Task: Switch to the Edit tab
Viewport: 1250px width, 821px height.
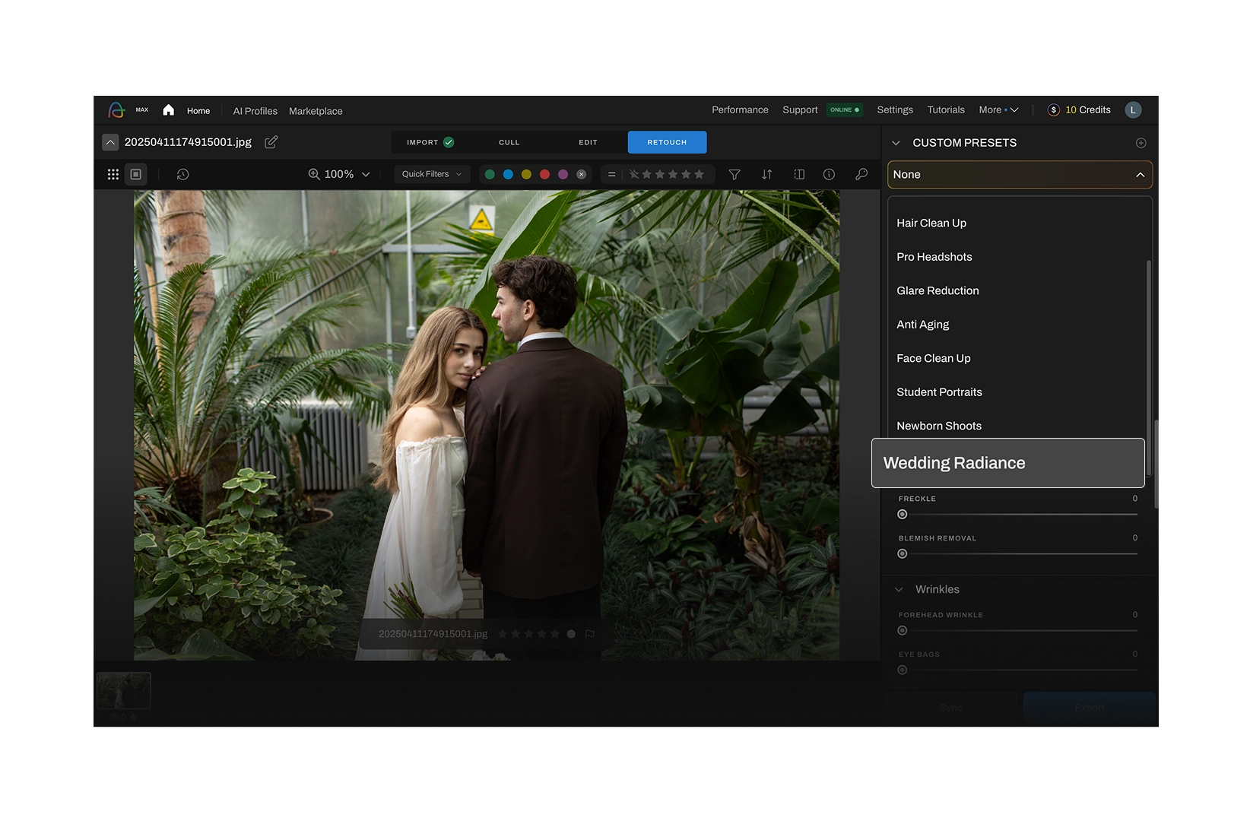Action: point(588,142)
